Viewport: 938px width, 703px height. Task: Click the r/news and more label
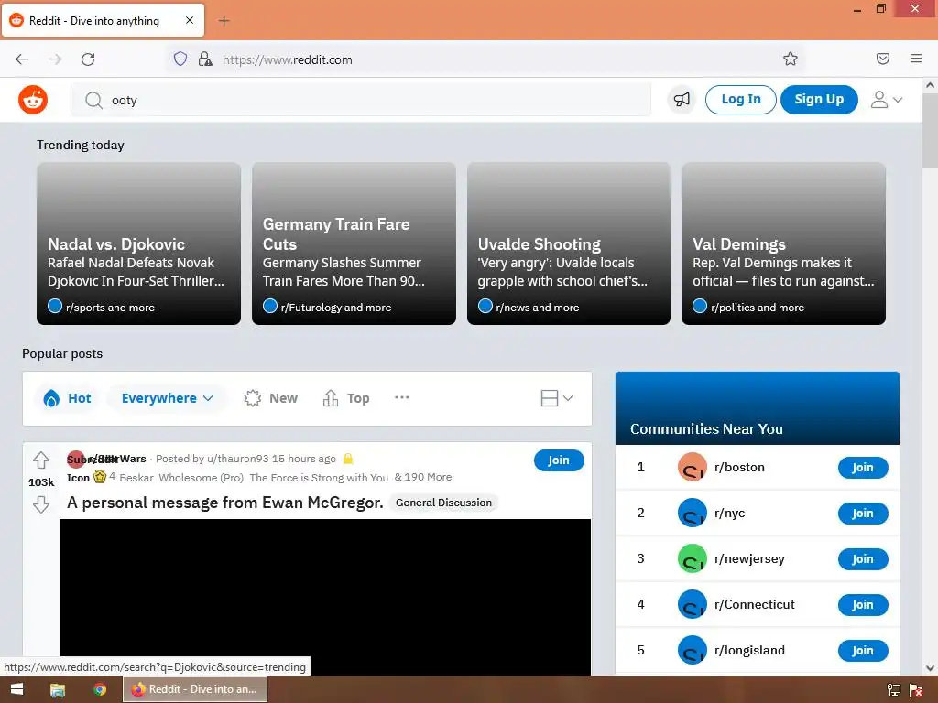(x=537, y=308)
